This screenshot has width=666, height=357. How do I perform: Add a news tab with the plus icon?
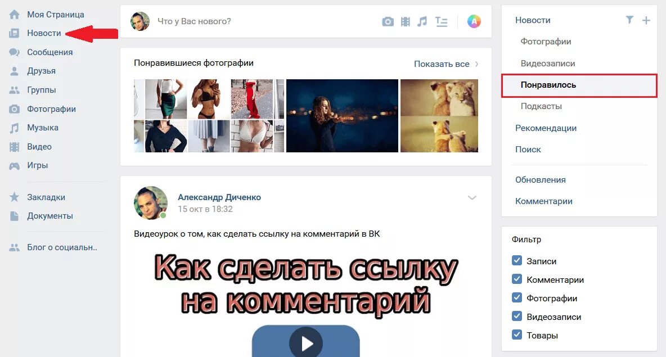[646, 20]
